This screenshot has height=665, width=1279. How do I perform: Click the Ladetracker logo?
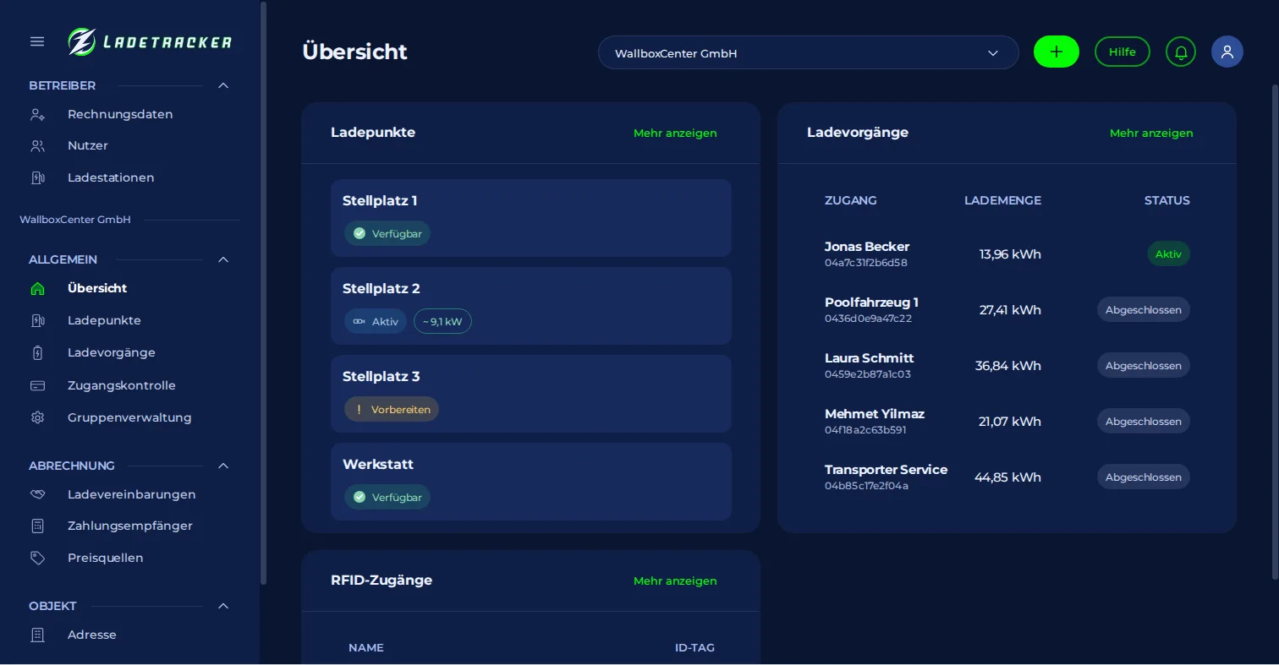(x=150, y=41)
